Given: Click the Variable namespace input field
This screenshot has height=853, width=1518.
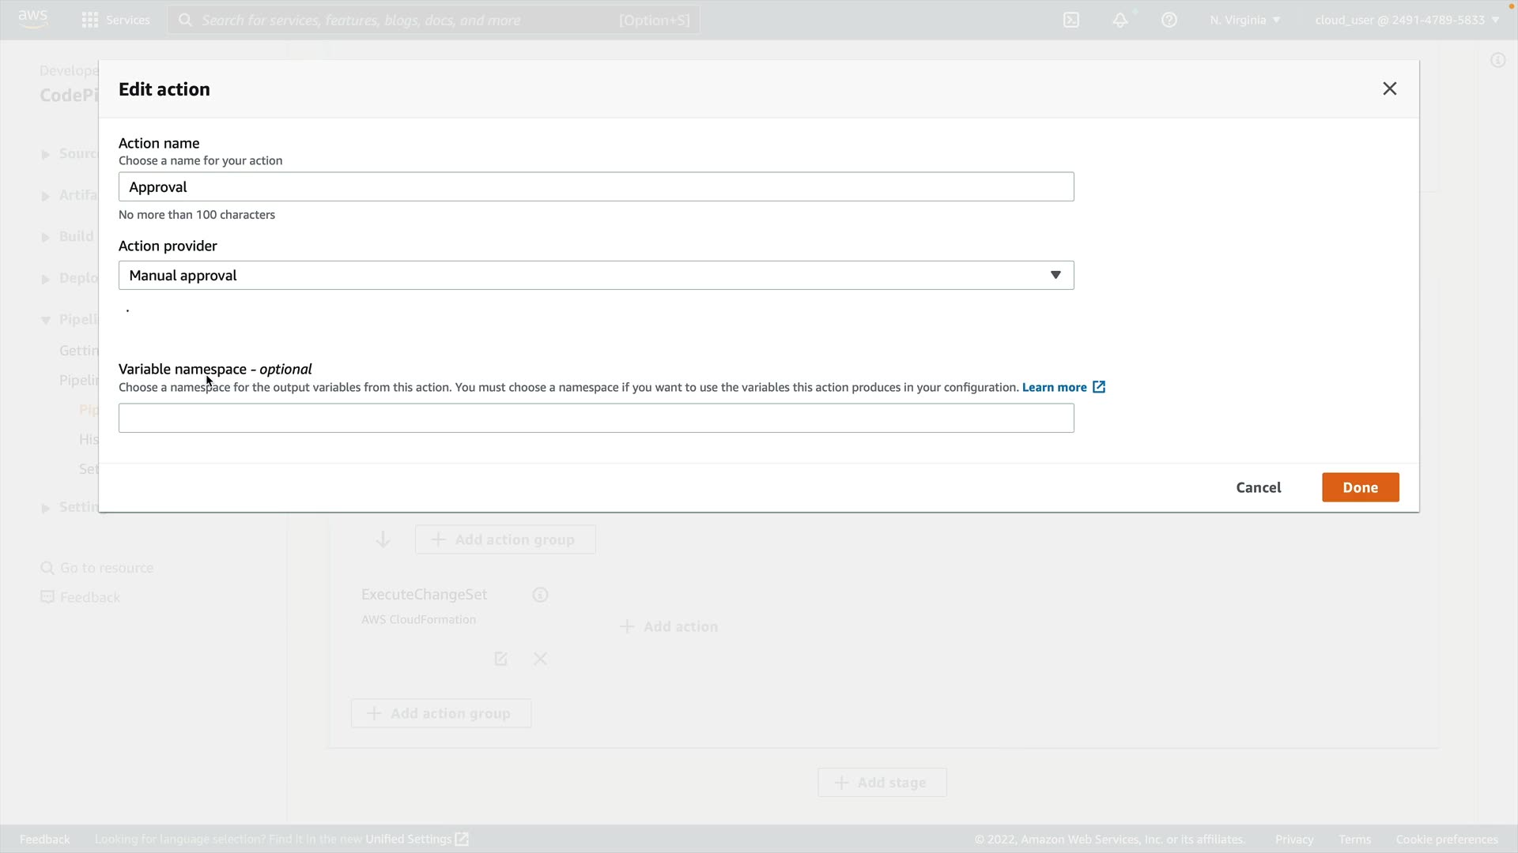Looking at the screenshot, I should [x=596, y=418].
